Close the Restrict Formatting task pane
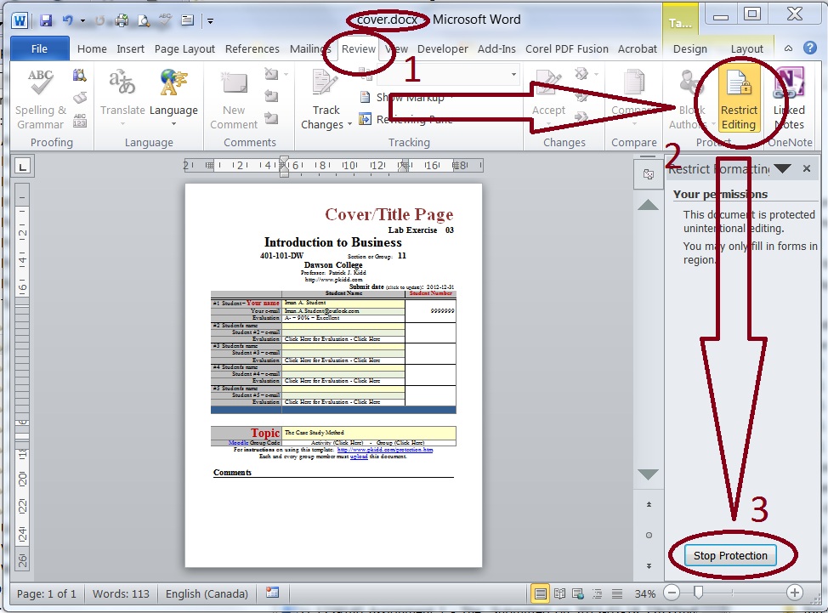828x613 pixels. (807, 168)
